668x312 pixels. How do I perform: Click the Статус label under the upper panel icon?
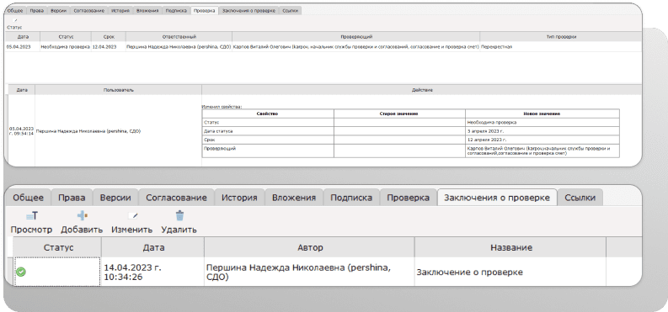[x=14, y=27]
